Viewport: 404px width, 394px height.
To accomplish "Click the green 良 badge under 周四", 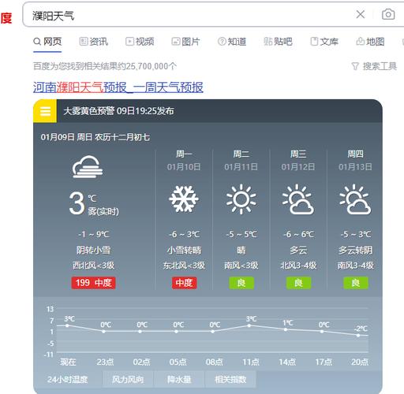I will (356, 283).
